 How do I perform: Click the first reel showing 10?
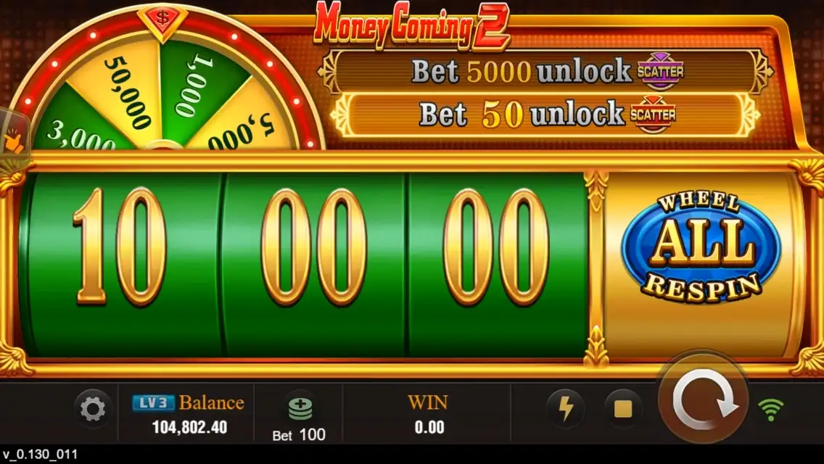pos(122,265)
